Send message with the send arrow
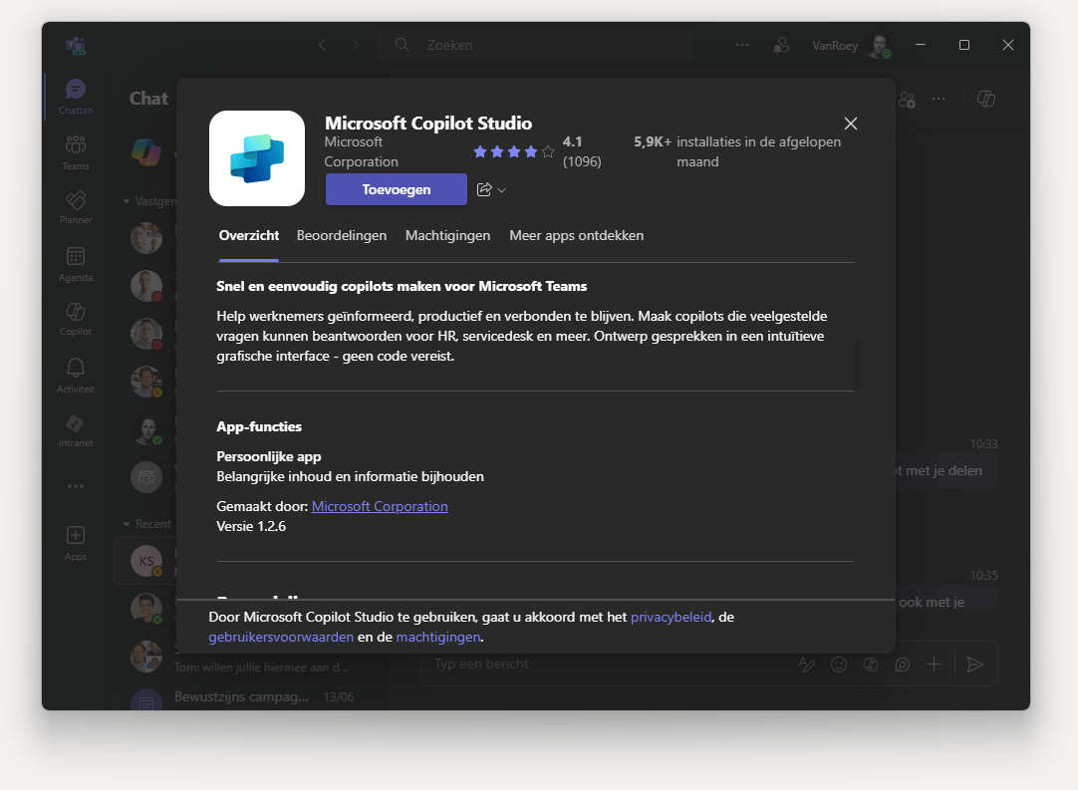 974,664
